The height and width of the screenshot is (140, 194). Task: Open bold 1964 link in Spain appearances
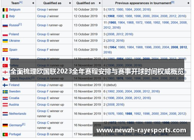tap(113, 47)
